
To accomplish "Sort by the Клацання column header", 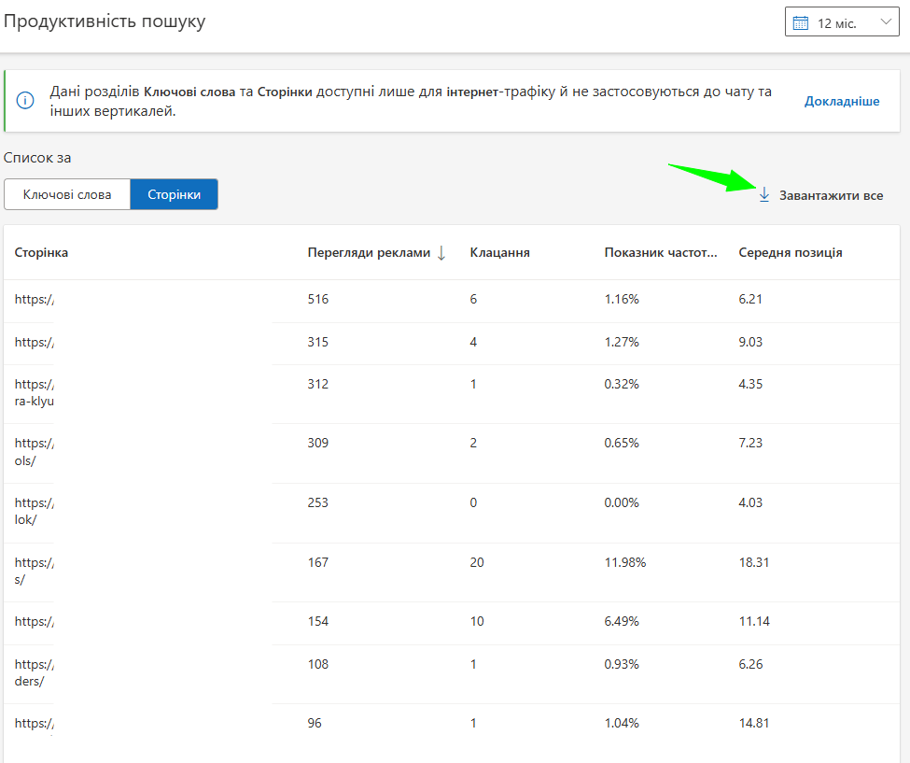I will (499, 252).
